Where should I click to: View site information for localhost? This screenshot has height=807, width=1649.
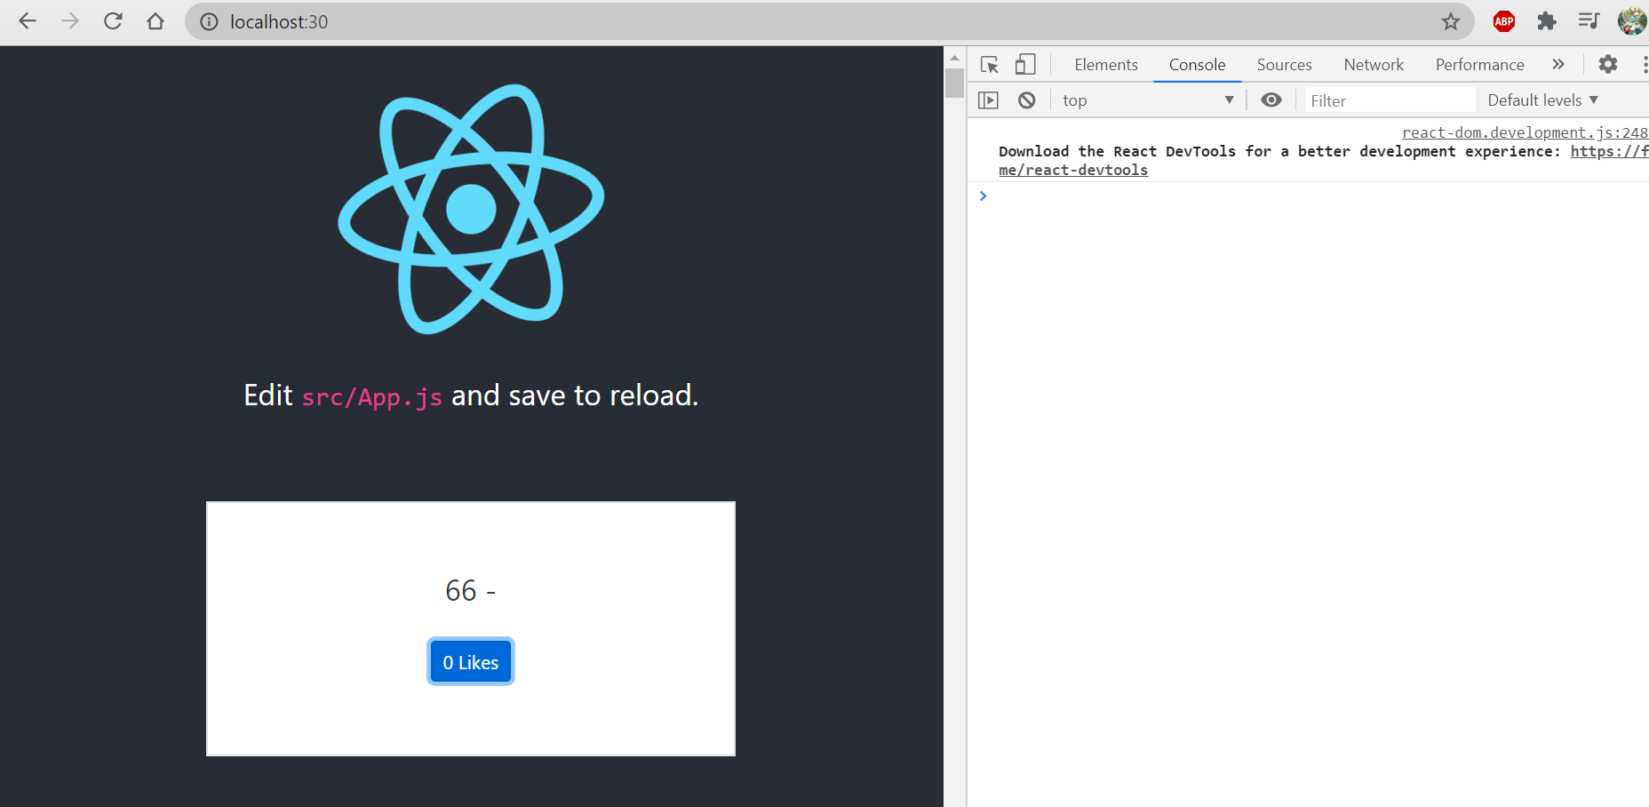(209, 21)
